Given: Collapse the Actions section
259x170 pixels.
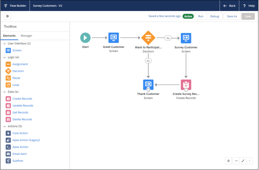Looking at the screenshot, I should click(4, 126).
